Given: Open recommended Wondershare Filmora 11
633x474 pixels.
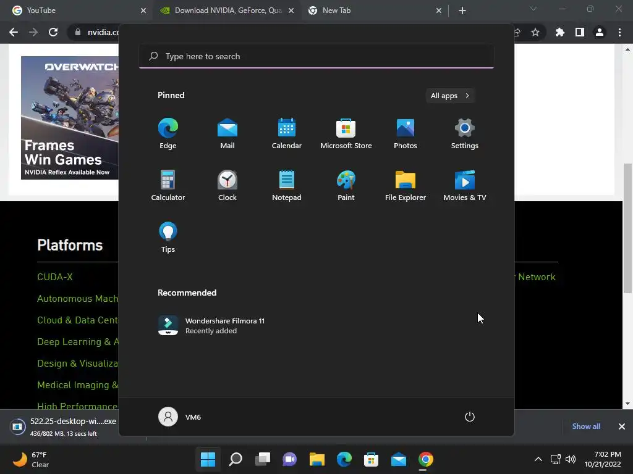Looking at the screenshot, I should point(211,325).
